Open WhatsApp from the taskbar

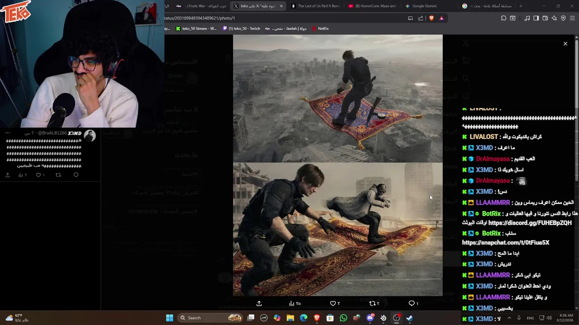click(343, 318)
